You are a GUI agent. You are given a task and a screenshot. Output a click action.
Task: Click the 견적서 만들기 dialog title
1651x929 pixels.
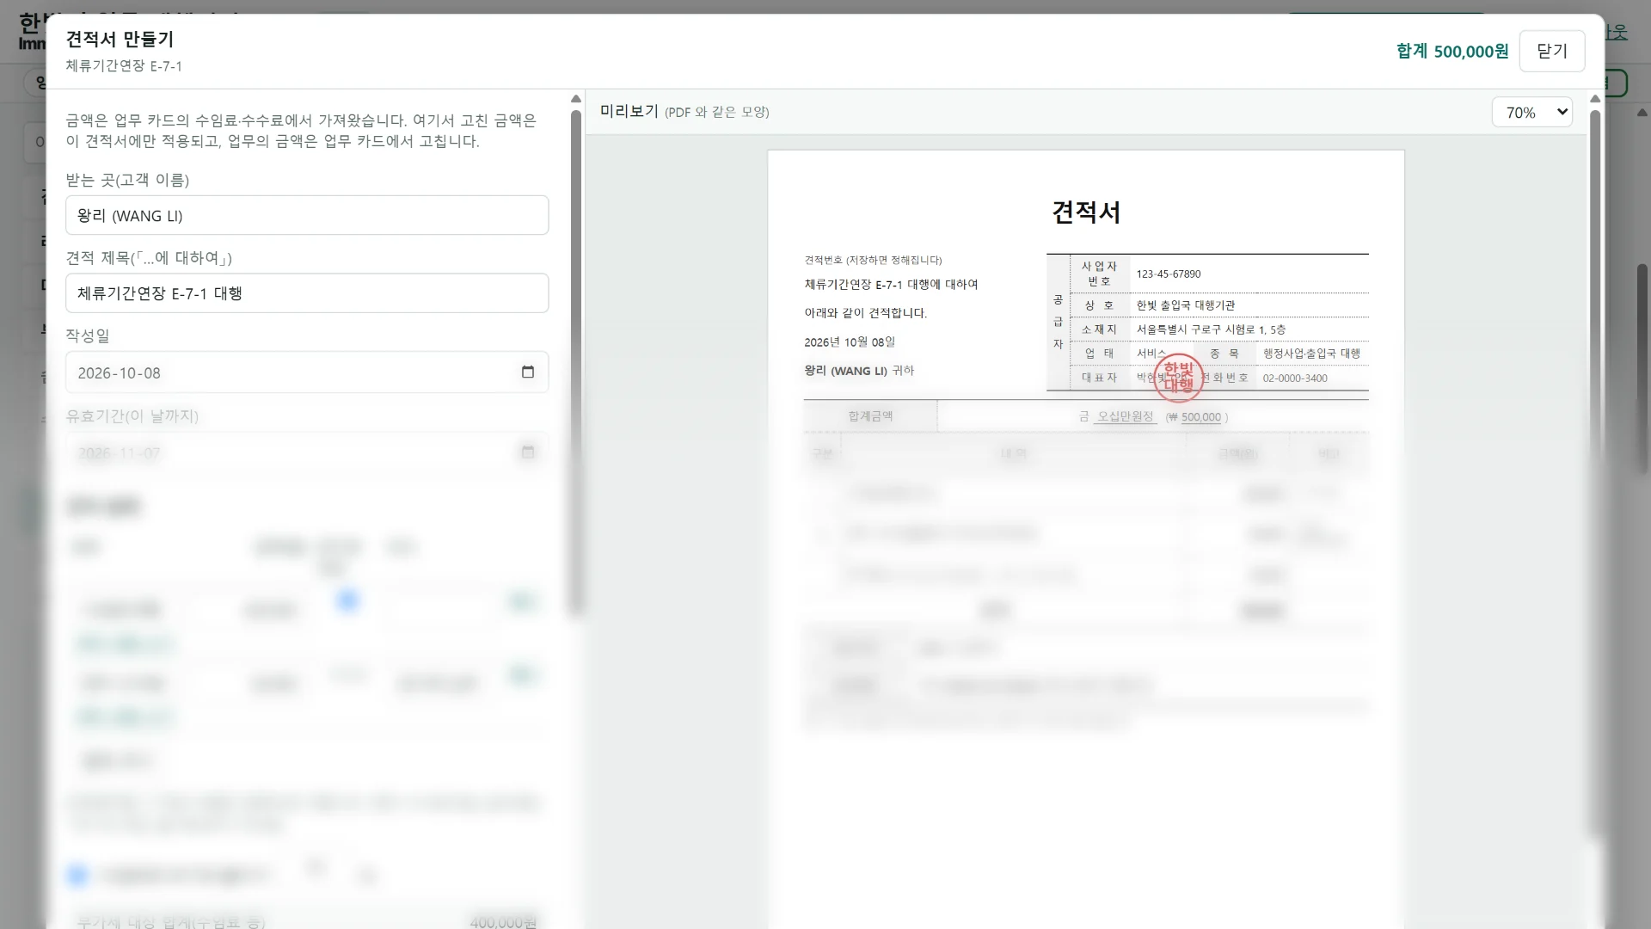120,39
